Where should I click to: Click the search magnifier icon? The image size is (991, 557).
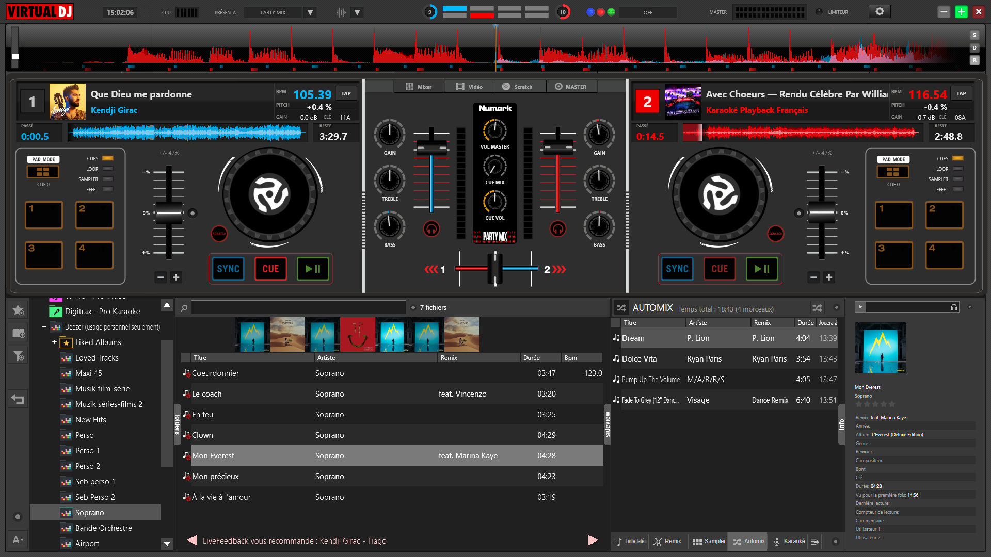(x=184, y=308)
